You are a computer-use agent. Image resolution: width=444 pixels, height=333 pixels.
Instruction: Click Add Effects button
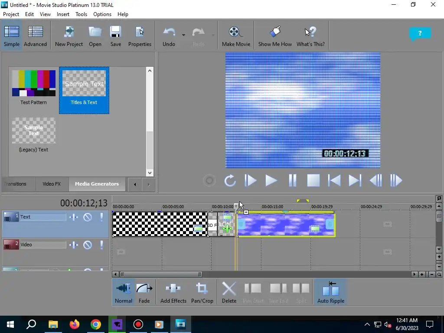click(x=173, y=293)
